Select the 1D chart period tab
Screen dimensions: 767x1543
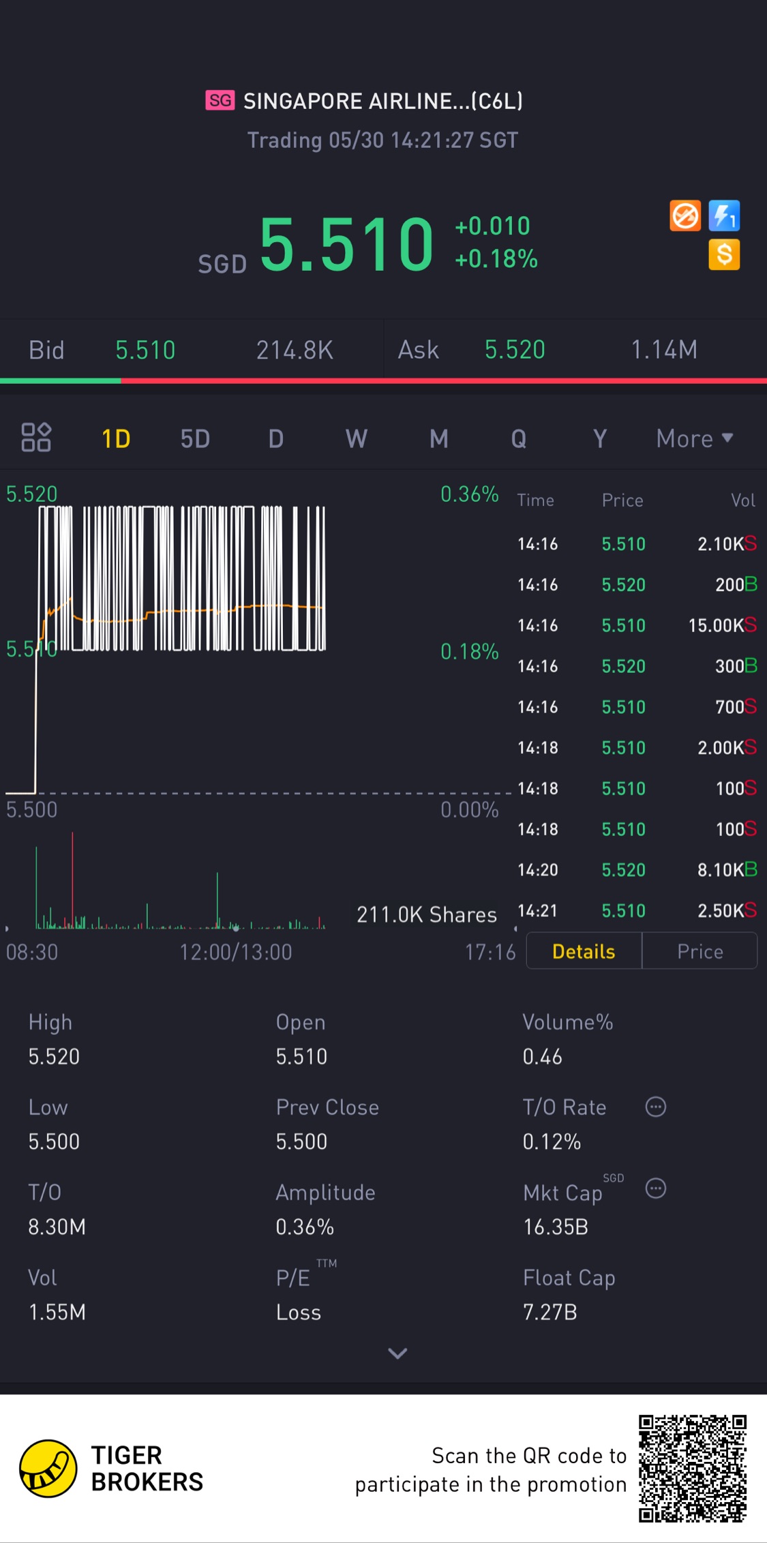coord(116,438)
